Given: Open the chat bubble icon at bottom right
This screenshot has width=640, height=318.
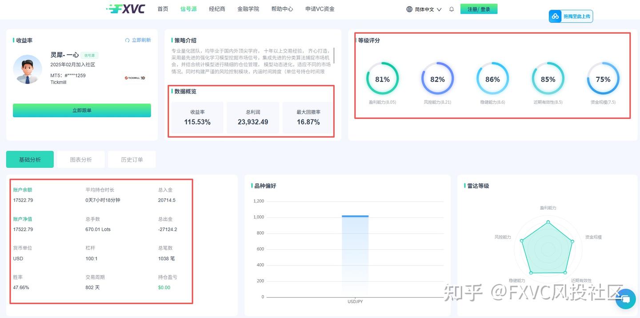Looking at the screenshot, I should [x=626, y=299].
